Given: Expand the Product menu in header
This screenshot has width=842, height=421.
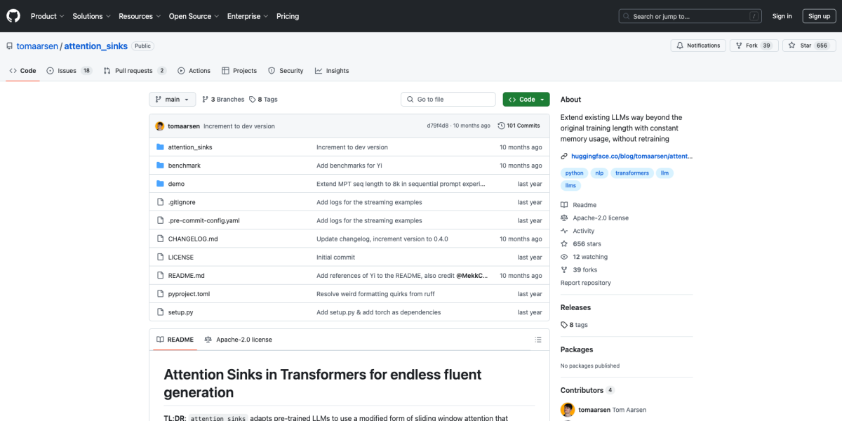Looking at the screenshot, I should [x=47, y=16].
